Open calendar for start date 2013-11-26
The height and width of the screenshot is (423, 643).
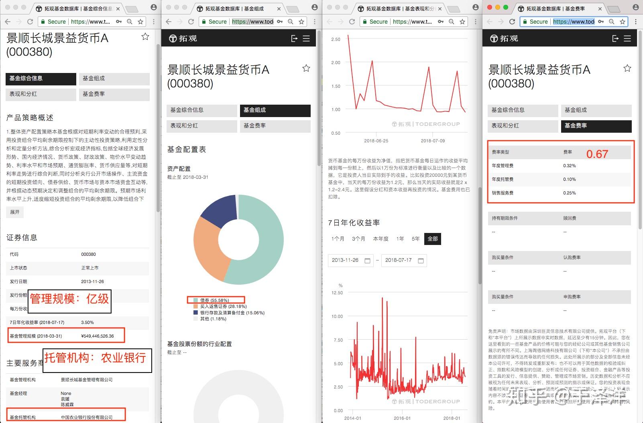tap(367, 261)
